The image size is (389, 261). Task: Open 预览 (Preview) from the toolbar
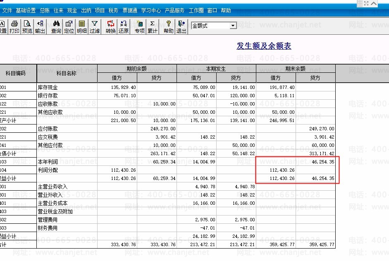coord(27,27)
